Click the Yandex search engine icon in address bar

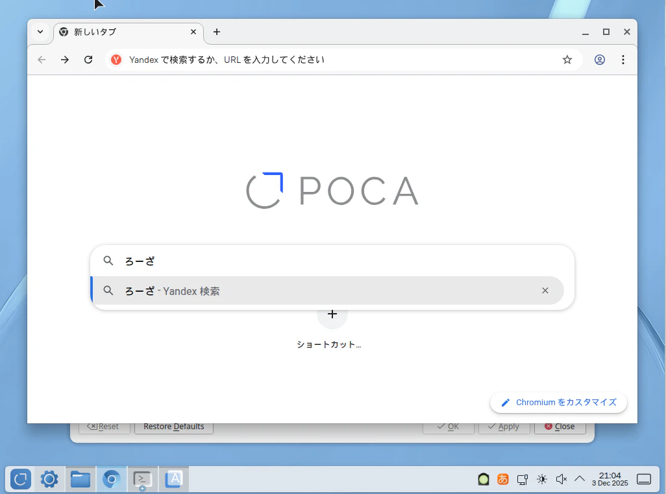[x=116, y=60]
